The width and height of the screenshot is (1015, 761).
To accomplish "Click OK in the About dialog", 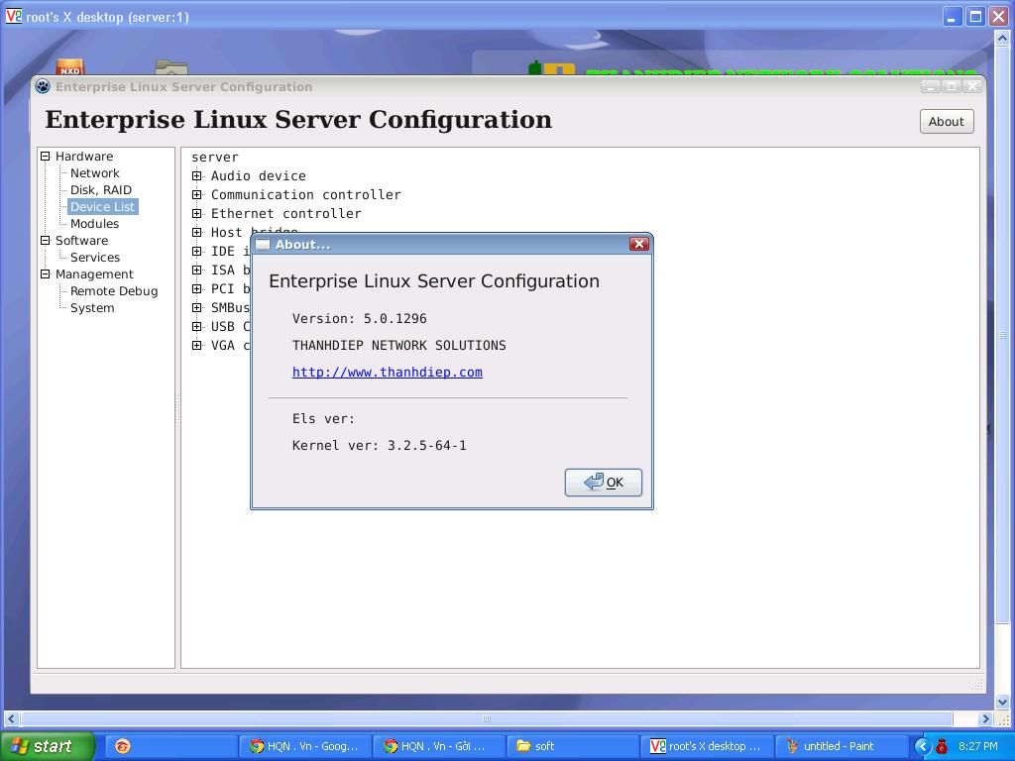I will point(603,483).
